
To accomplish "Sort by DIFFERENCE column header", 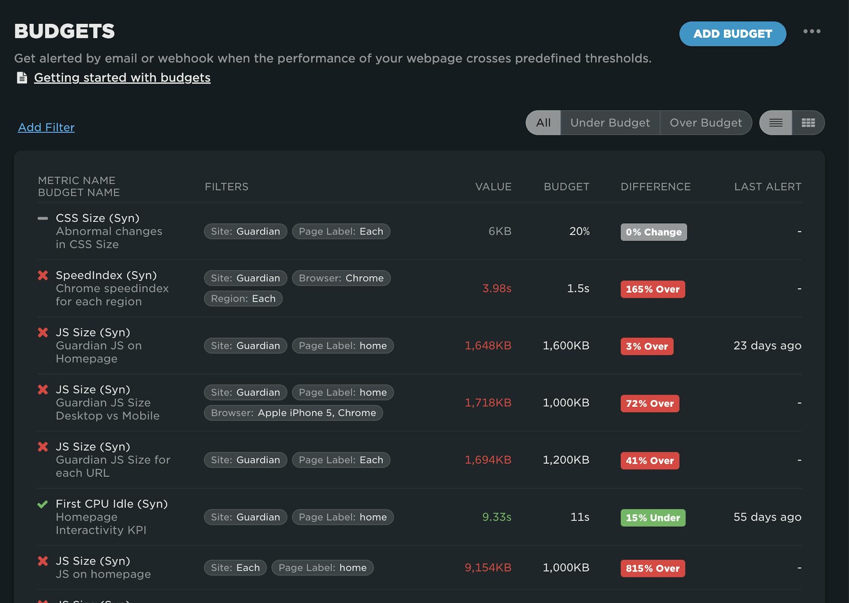I will point(655,187).
